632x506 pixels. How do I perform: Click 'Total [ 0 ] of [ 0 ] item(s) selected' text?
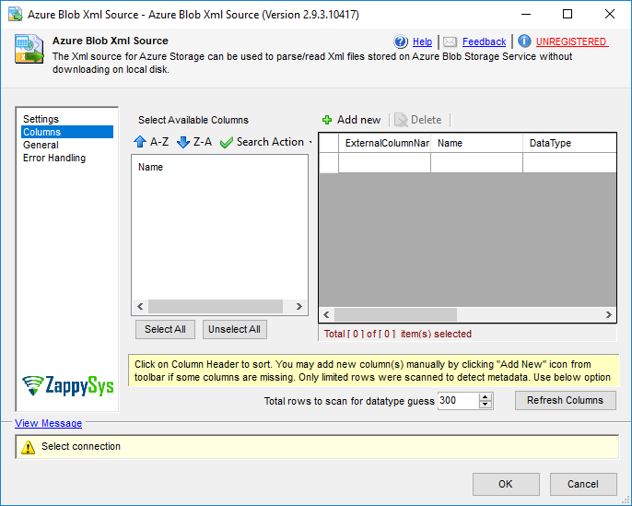(x=398, y=334)
